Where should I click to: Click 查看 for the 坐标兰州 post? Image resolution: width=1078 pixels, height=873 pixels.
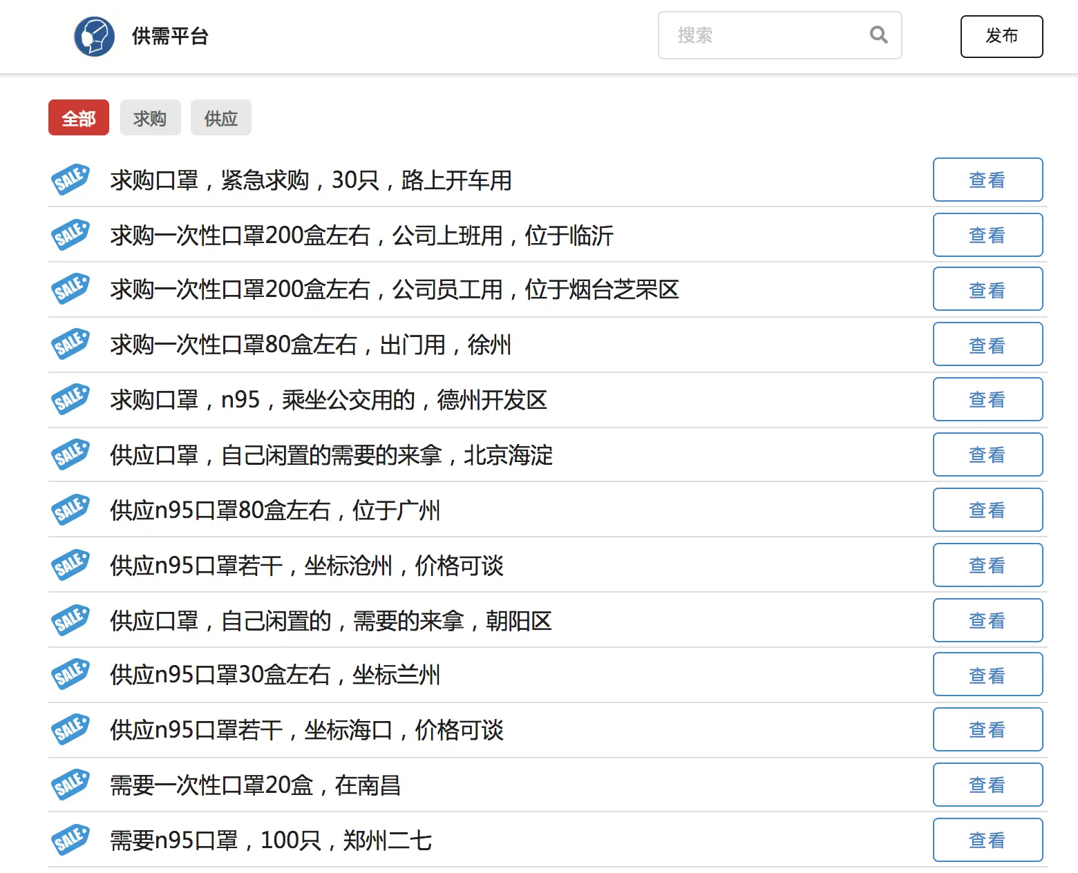[x=987, y=674]
